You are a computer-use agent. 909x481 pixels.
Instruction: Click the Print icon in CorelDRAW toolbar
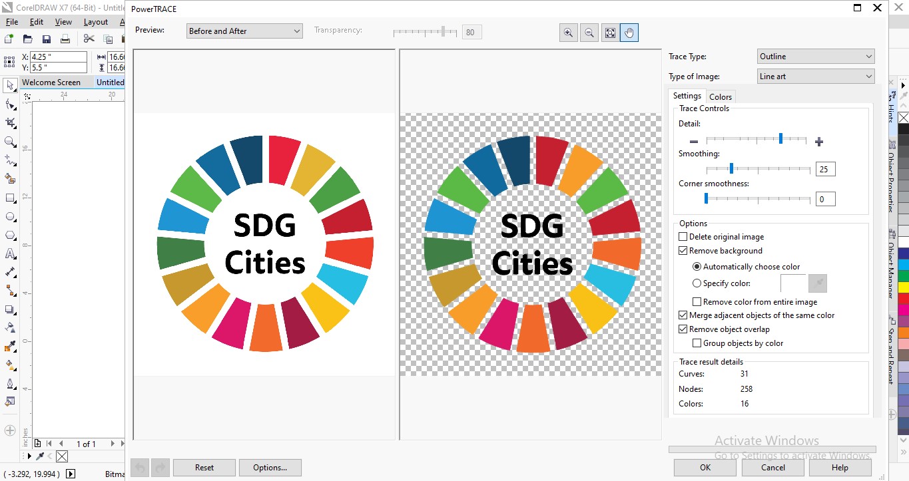[x=65, y=39]
